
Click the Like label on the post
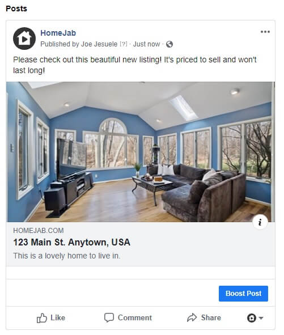(x=58, y=317)
